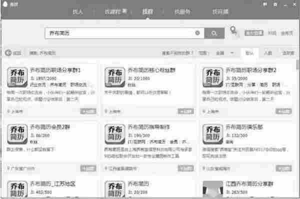Click the back arrow icon
This screenshot has width=300, height=199.
tap(8, 53)
